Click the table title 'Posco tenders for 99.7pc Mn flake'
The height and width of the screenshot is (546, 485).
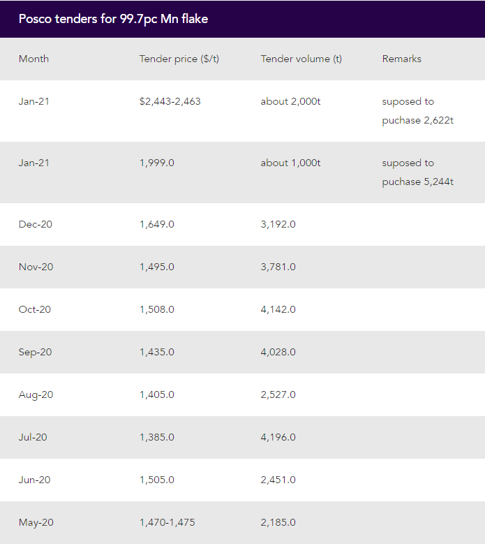pos(113,19)
